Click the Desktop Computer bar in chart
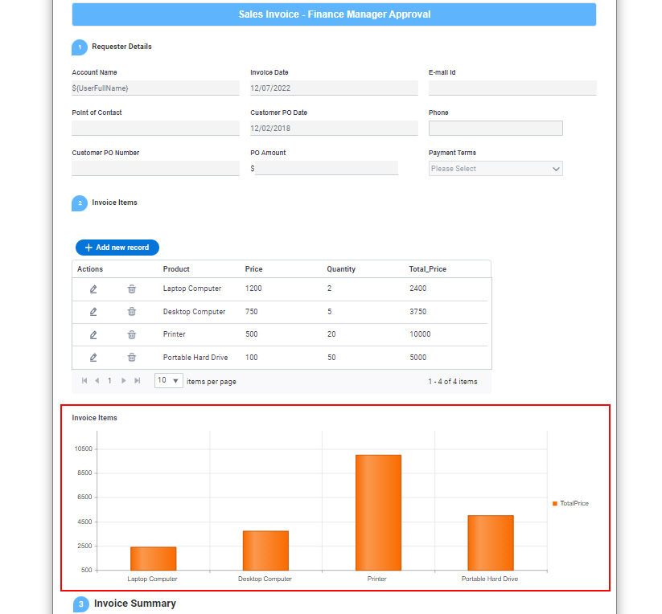This screenshot has height=614, width=662. click(x=265, y=551)
